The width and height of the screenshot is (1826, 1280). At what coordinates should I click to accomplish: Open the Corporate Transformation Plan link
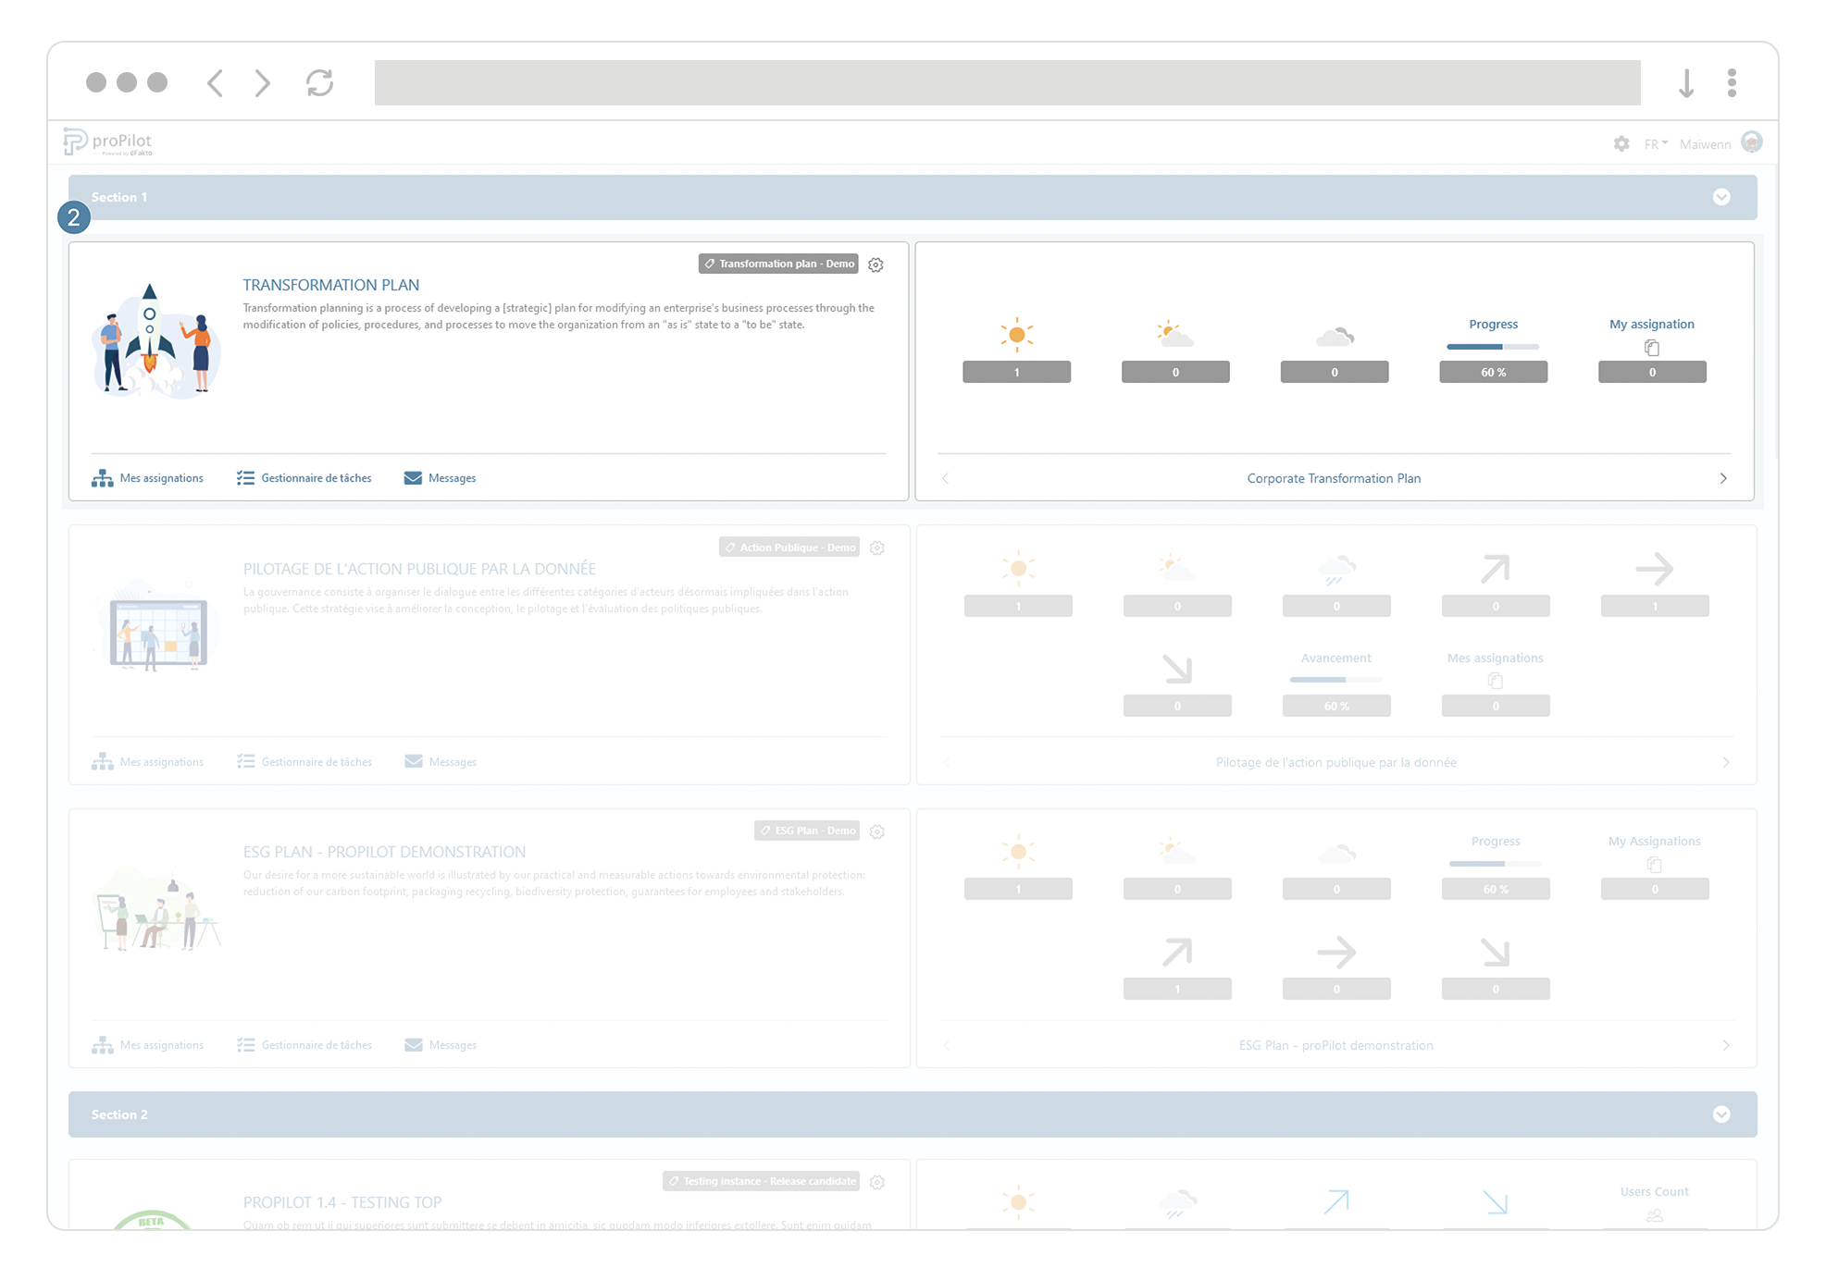pyautogui.click(x=1334, y=478)
